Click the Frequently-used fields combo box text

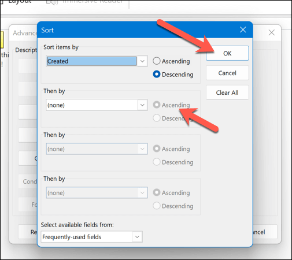pyautogui.click(x=72, y=237)
